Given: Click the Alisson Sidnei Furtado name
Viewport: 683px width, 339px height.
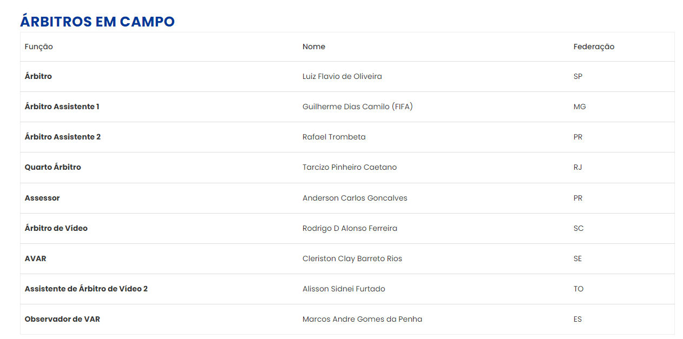Looking at the screenshot, I should [344, 289].
